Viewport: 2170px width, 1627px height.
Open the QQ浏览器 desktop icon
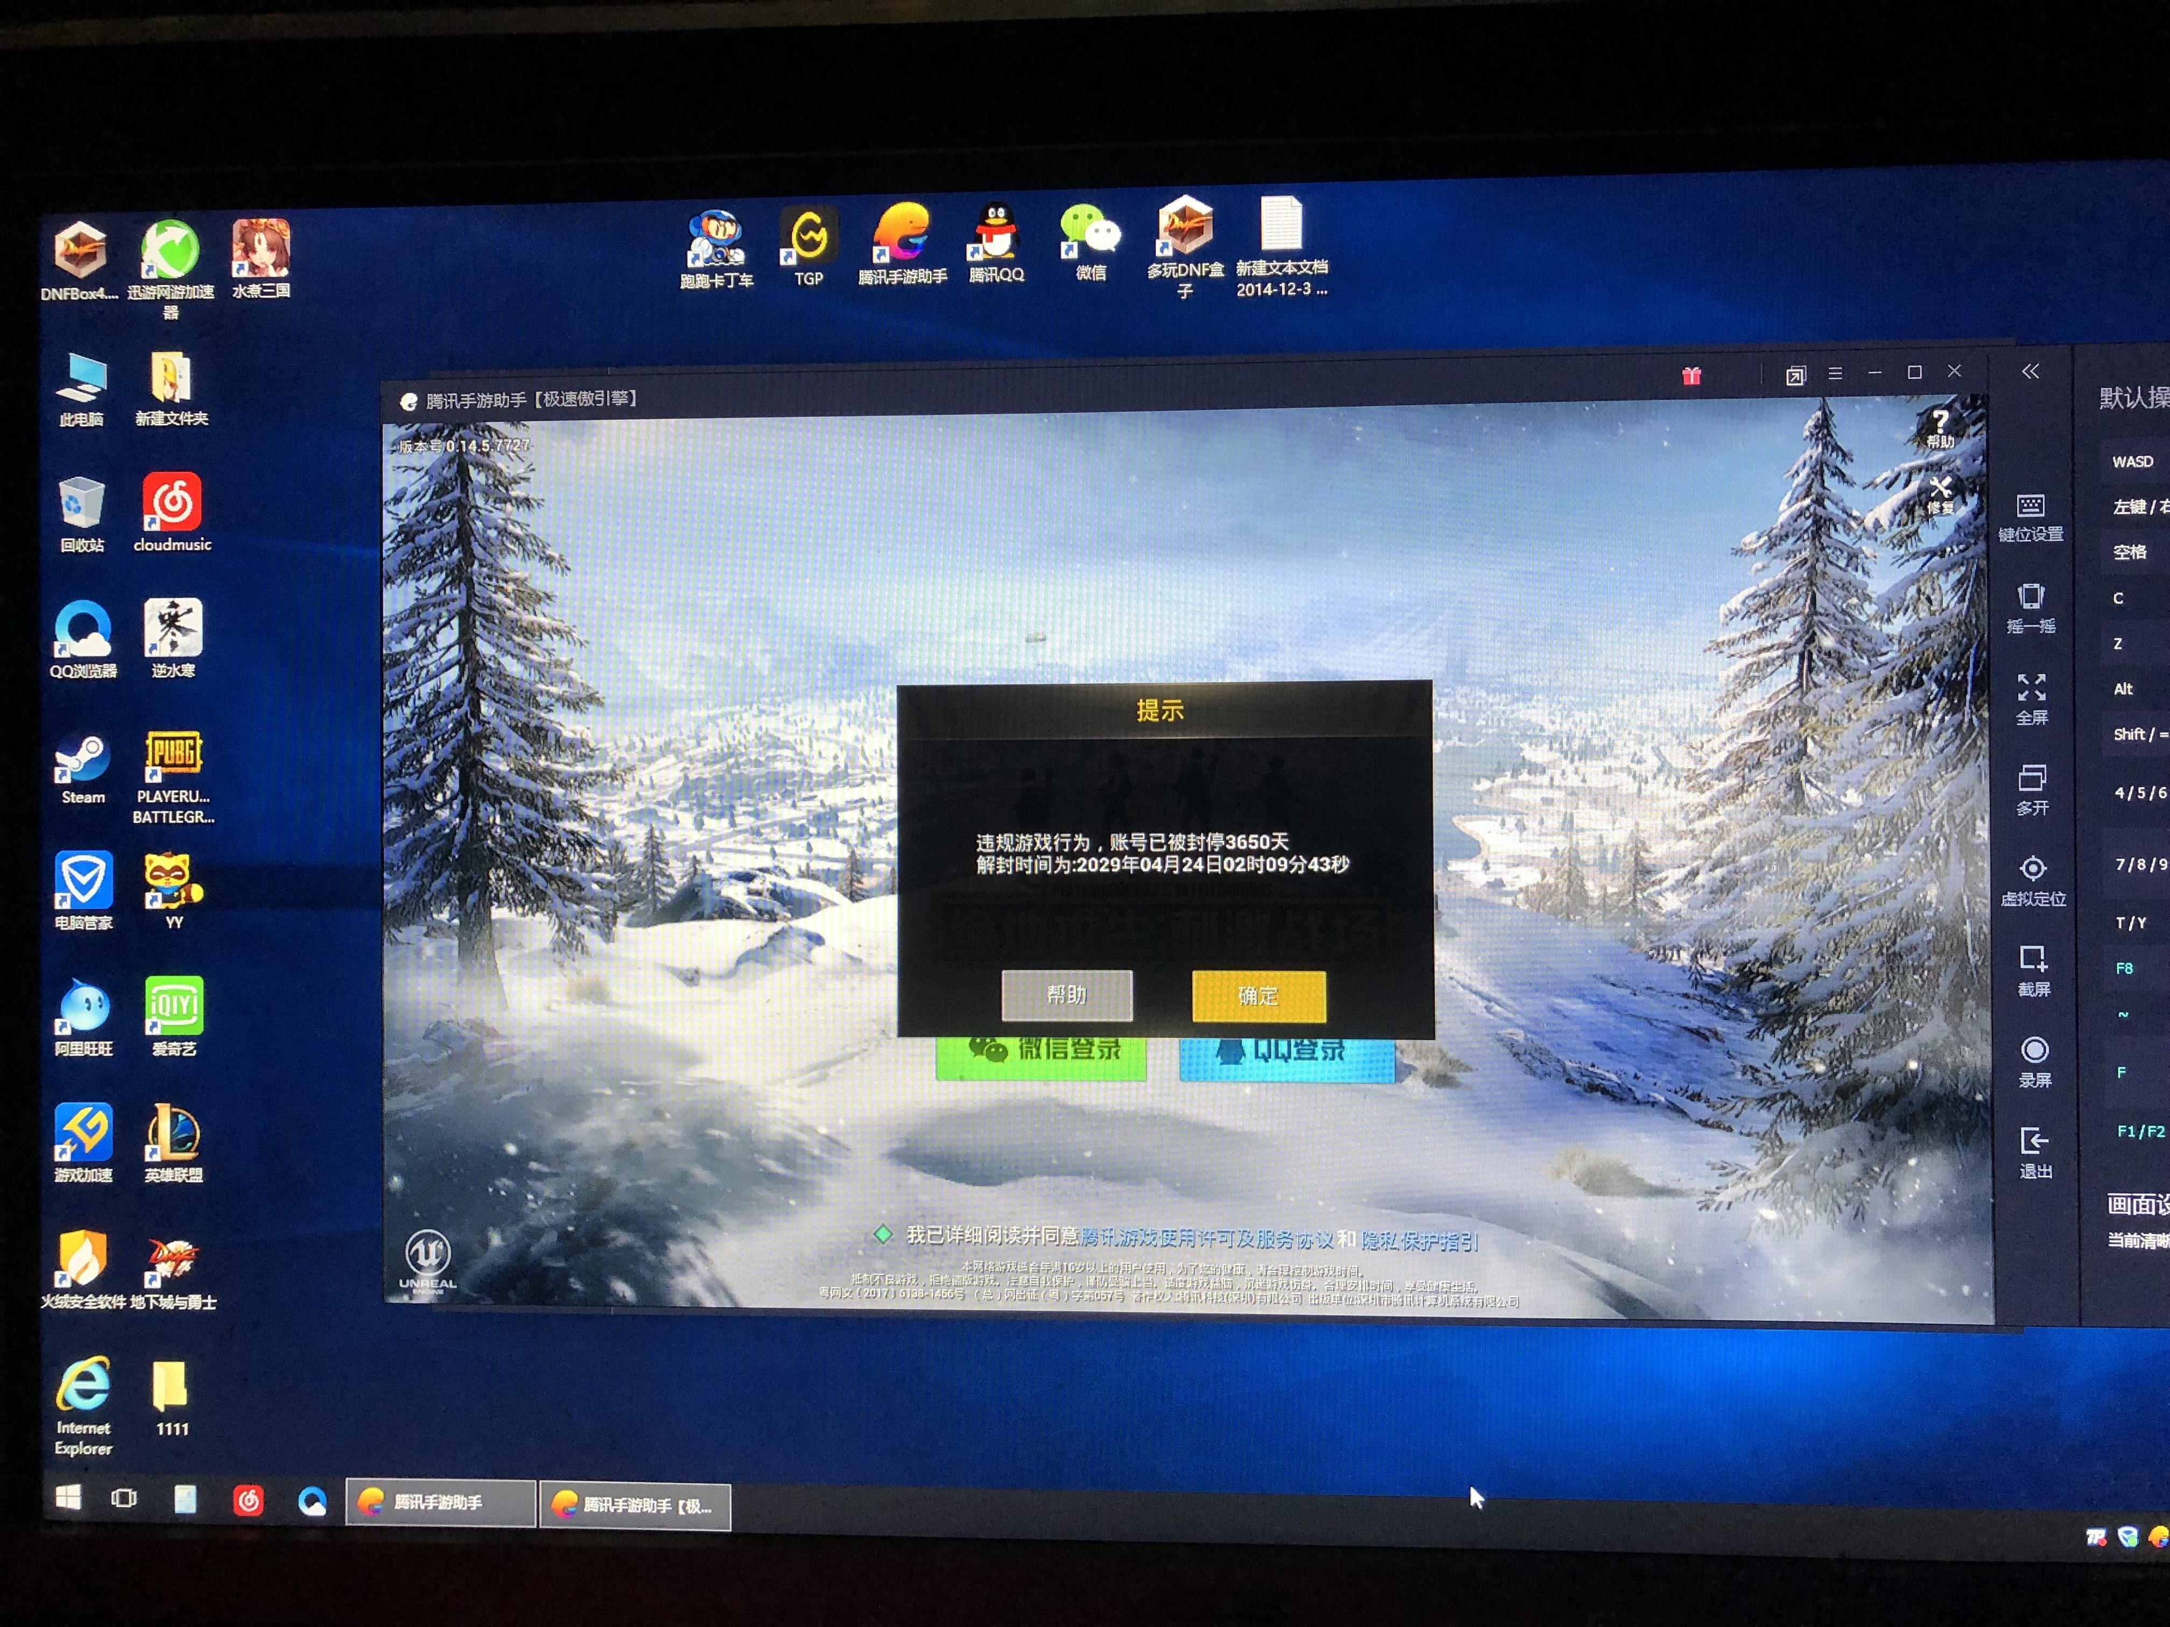pos(82,639)
